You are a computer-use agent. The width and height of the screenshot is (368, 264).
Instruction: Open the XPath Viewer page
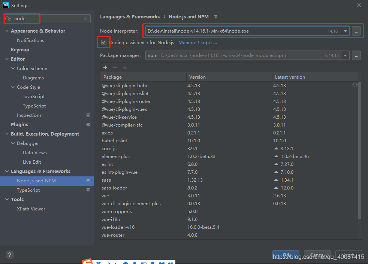coord(31,209)
